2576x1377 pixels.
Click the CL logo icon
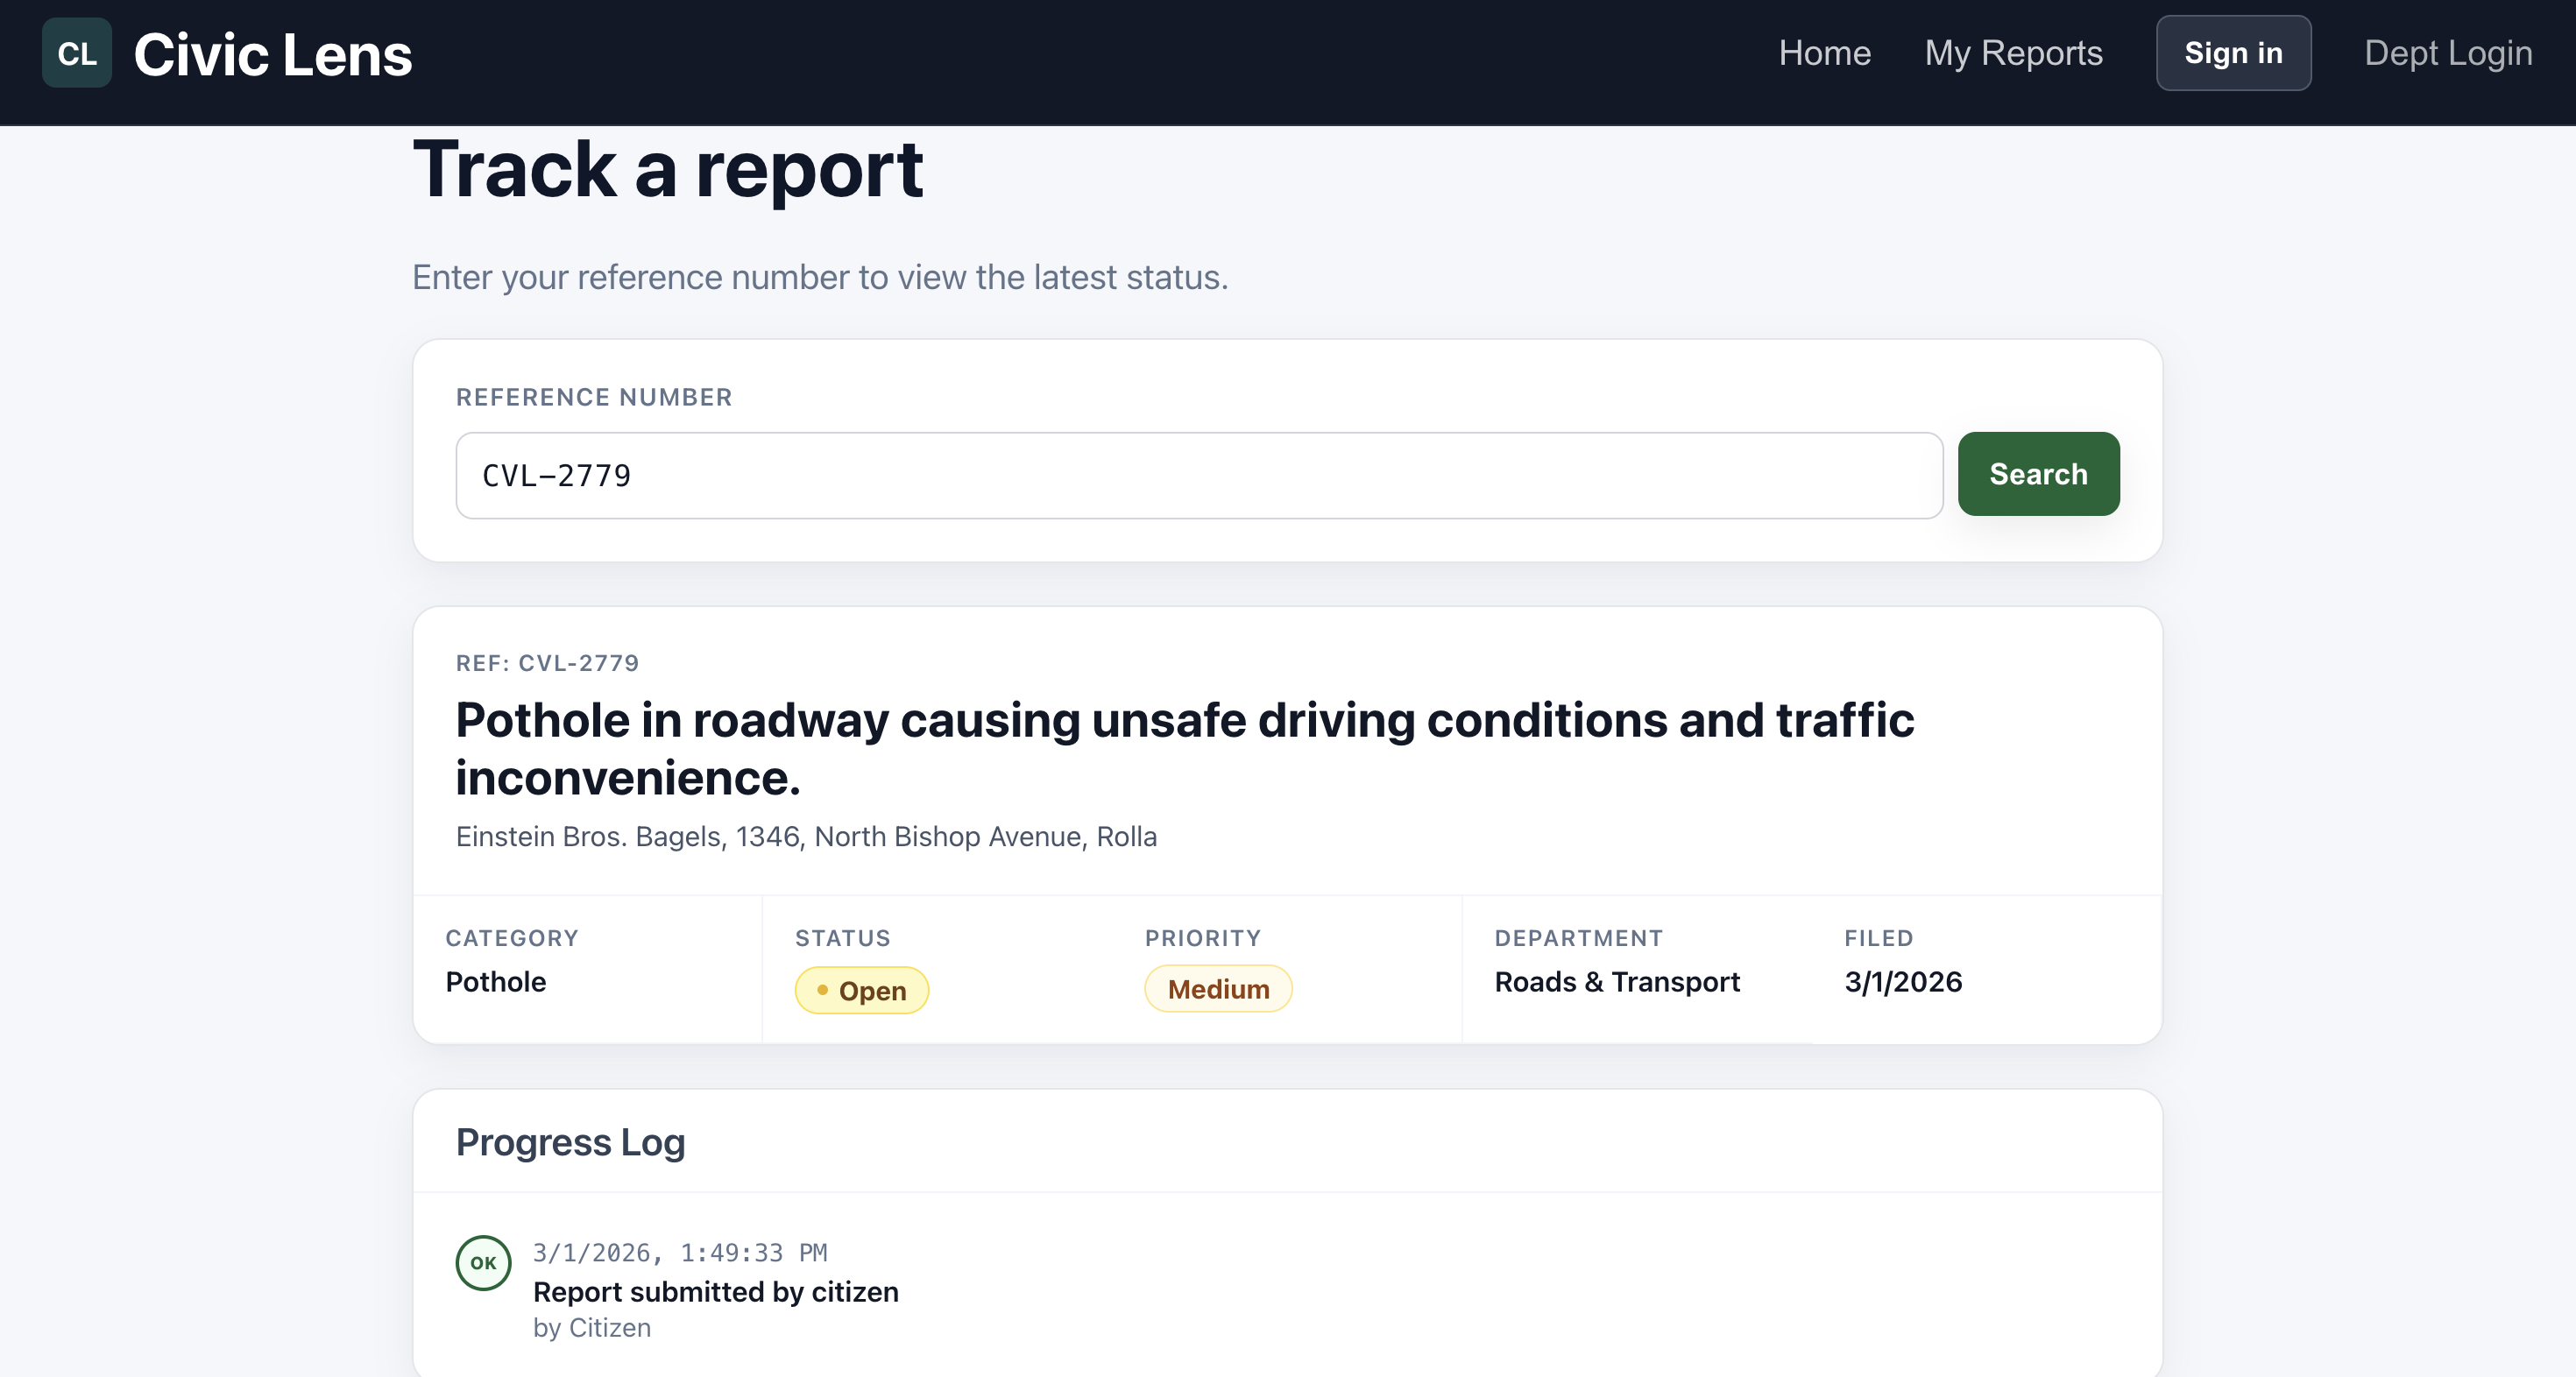76,53
